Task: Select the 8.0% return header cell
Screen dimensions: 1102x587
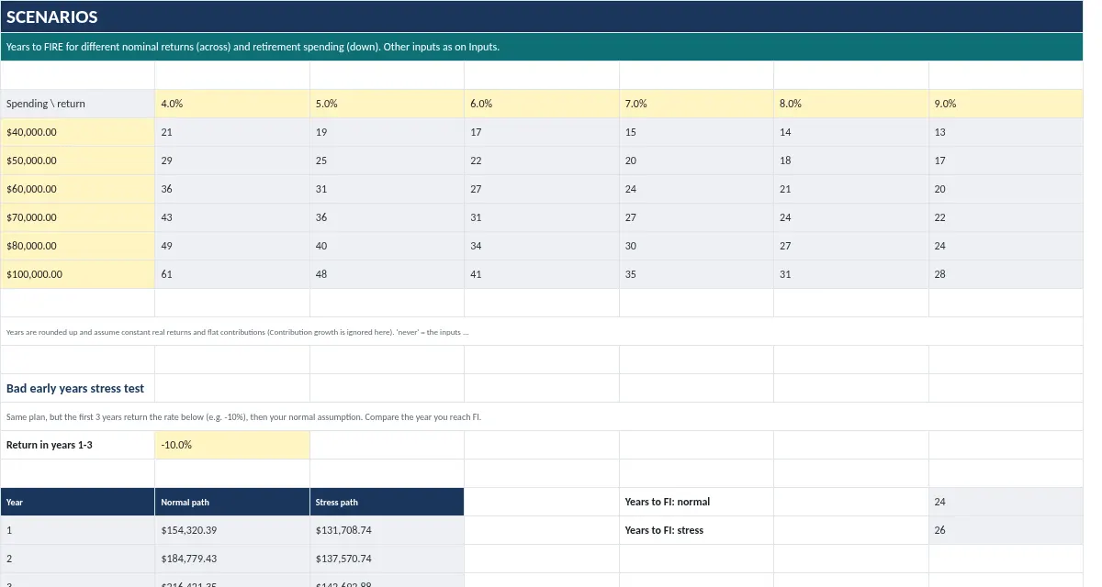Action: click(x=851, y=104)
